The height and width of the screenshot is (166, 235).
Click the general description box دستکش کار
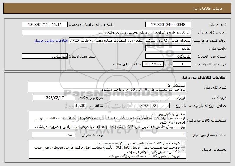(107, 87)
